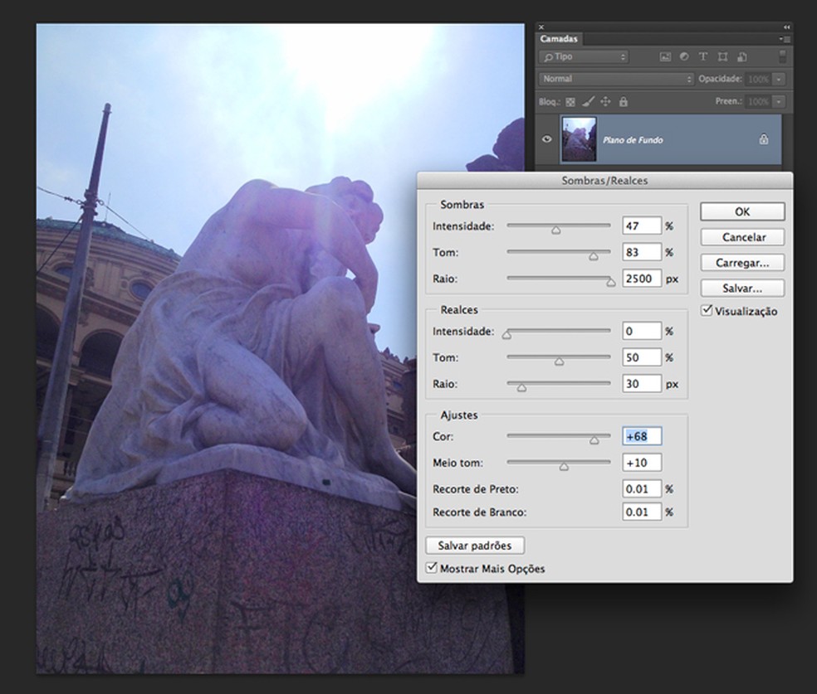
Task: Click the lock transparent pixels icon
Action: tap(570, 102)
